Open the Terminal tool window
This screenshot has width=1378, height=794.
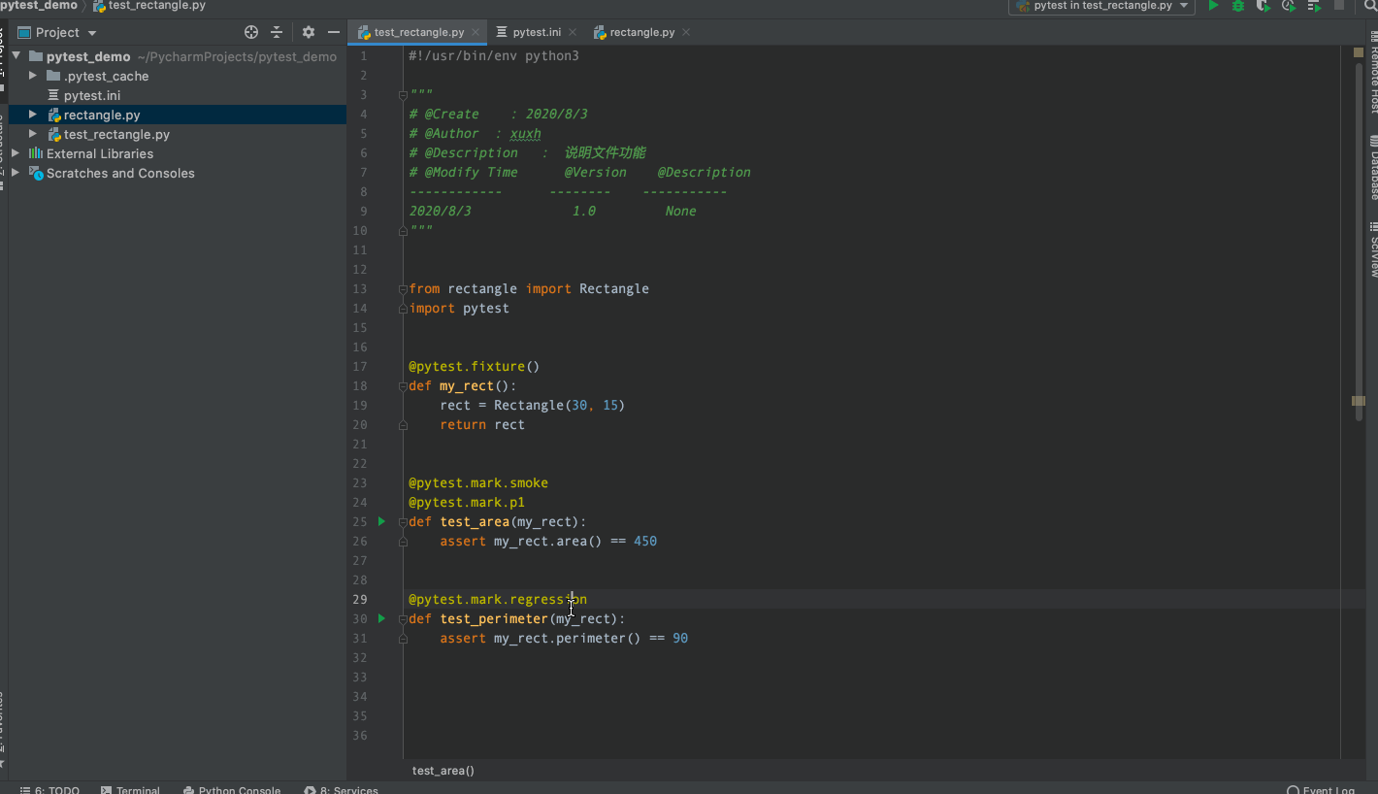[130, 788]
